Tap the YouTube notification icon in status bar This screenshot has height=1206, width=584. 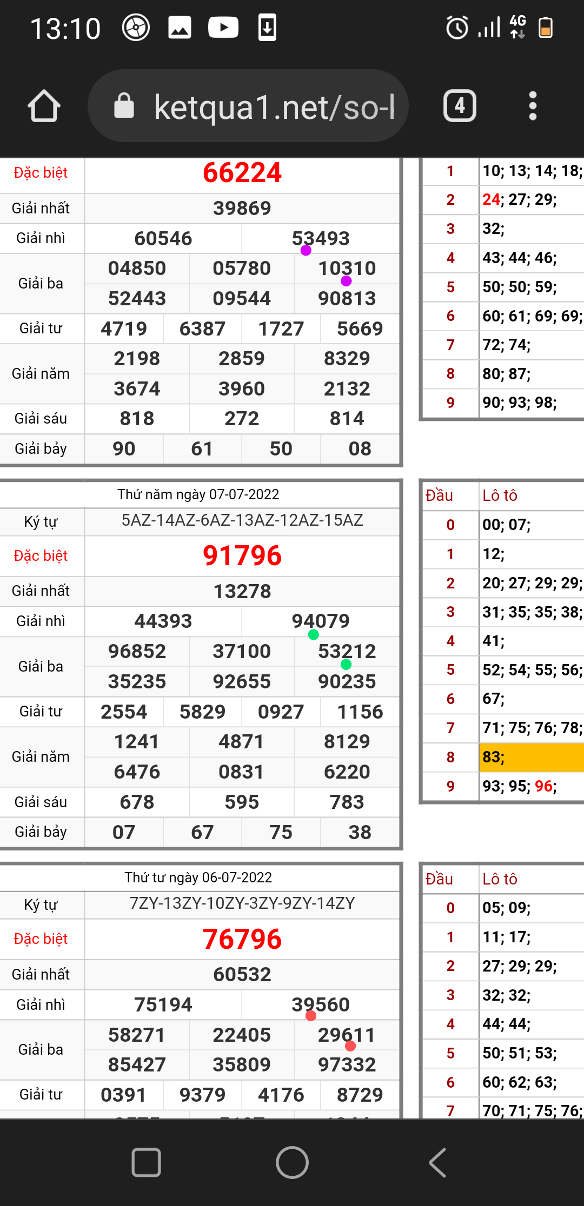[x=223, y=28]
